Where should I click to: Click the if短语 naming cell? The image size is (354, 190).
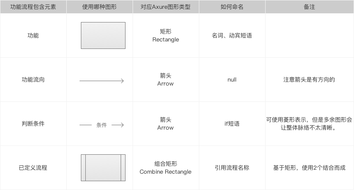click(232, 123)
